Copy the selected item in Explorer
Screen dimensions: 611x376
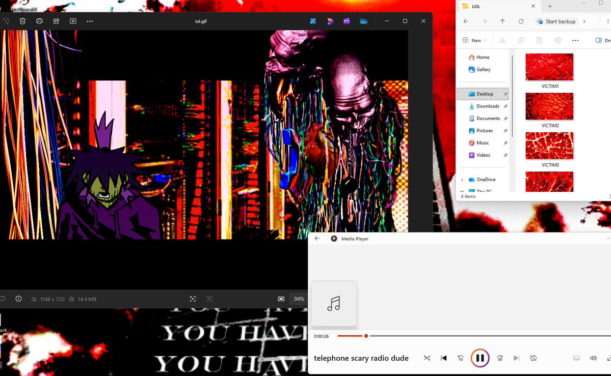[521, 40]
